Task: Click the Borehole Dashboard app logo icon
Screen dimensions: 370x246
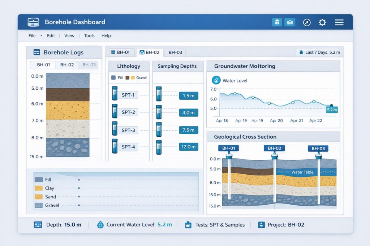Action: 33,22
